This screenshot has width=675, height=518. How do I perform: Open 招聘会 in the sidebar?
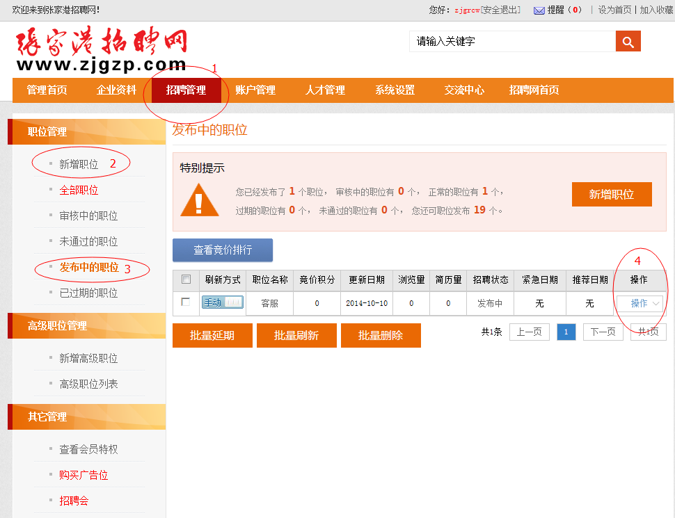pyautogui.click(x=74, y=501)
